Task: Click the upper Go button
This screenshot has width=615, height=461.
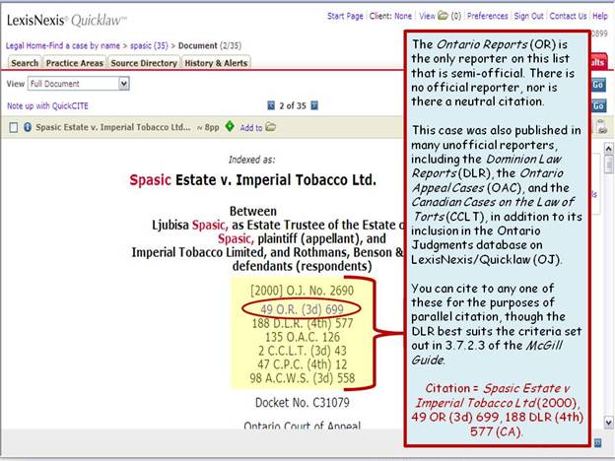Action: [x=597, y=85]
